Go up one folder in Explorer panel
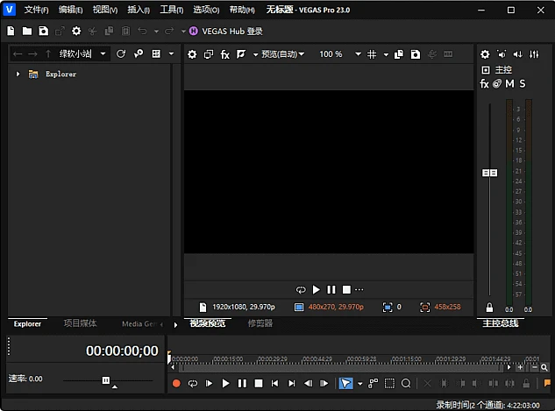The image size is (555, 411). click(48, 53)
